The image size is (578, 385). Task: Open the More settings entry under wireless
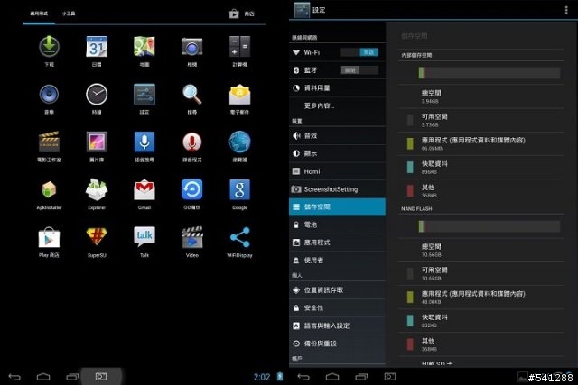click(x=337, y=105)
